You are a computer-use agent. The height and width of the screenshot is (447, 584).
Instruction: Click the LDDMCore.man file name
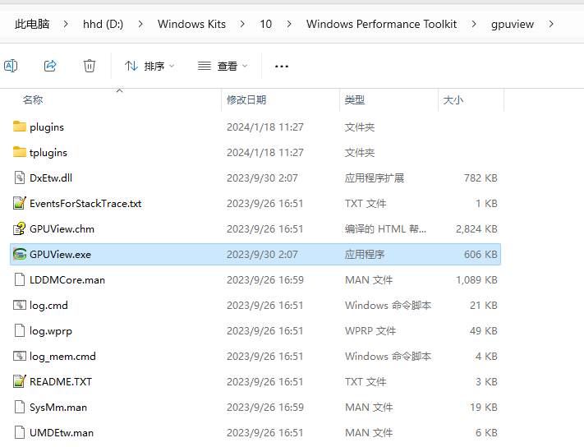[x=67, y=279]
